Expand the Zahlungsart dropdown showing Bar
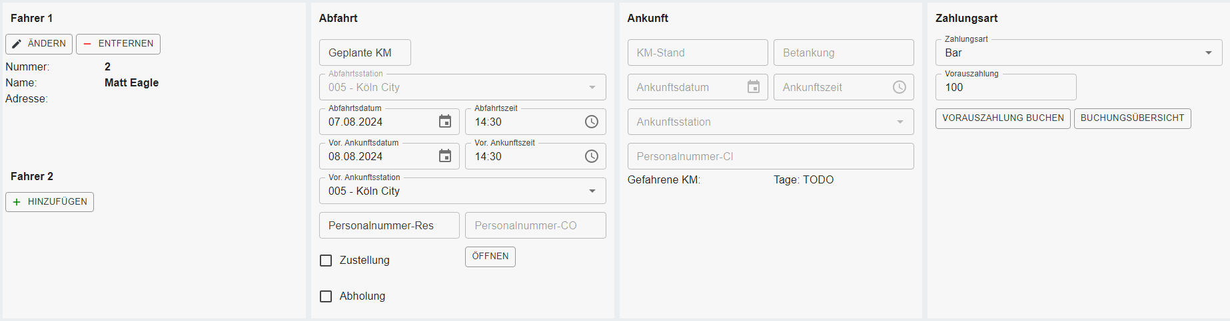Screen dimensions: 1230x321 click(1209, 53)
